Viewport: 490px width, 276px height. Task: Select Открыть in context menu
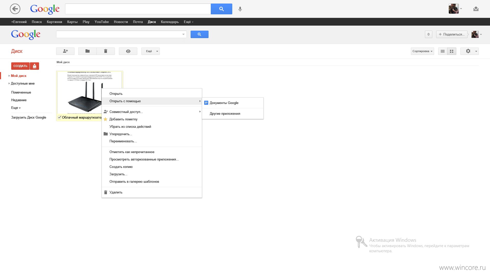click(x=152, y=94)
